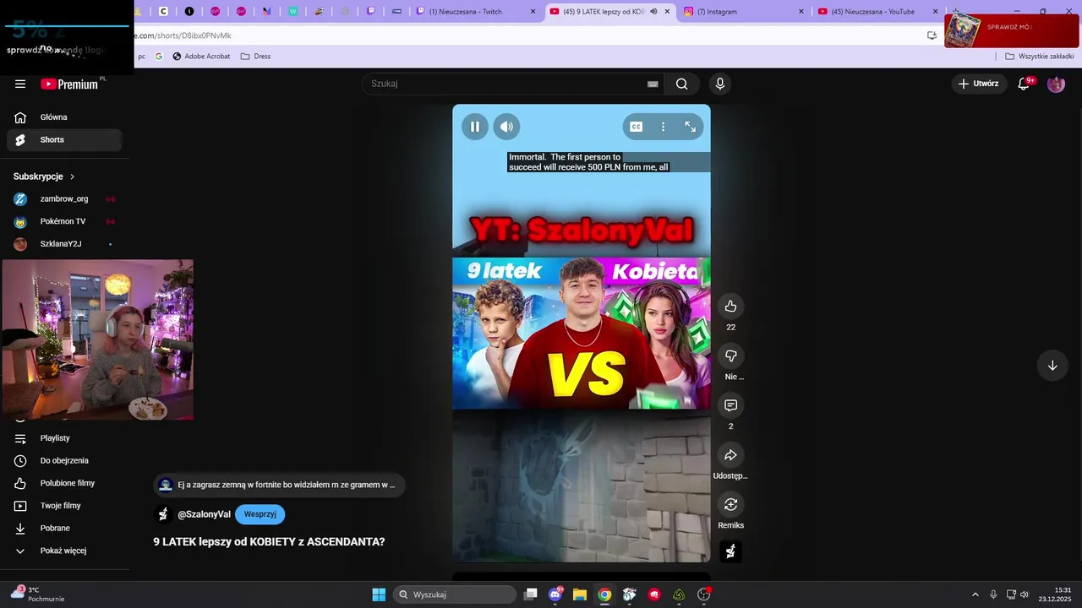Open OBS Studio from the taskbar
Image resolution: width=1082 pixels, height=608 pixels.
[x=703, y=594]
